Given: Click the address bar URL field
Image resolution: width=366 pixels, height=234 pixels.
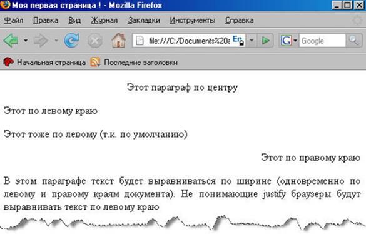Looking at the screenshot, I should 188,41.
